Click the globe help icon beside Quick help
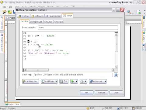This screenshot has width=146, height=110. pos(116,75)
